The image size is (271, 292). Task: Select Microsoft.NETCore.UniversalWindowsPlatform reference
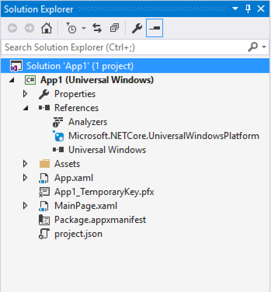[x=163, y=136]
